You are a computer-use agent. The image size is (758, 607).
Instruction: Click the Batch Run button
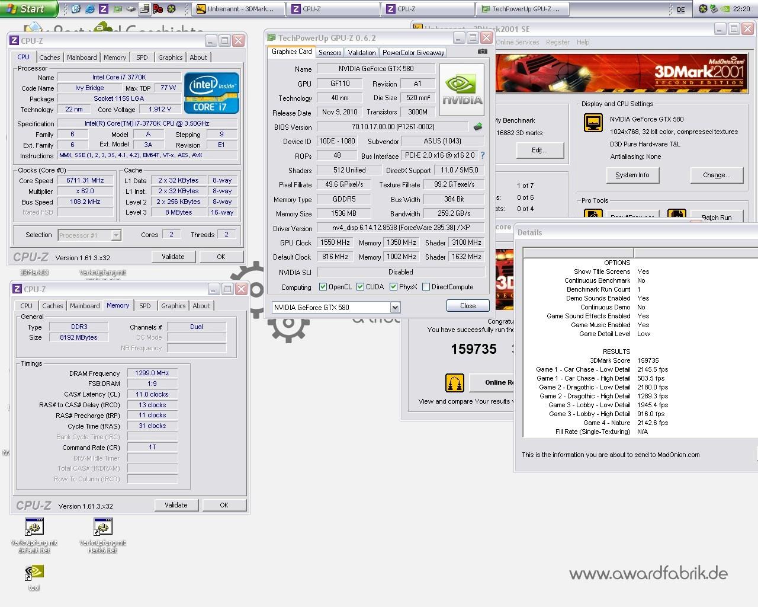point(717,217)
